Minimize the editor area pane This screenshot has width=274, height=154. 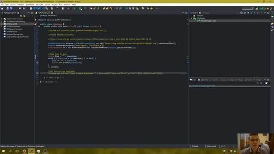tap(183, 13)
